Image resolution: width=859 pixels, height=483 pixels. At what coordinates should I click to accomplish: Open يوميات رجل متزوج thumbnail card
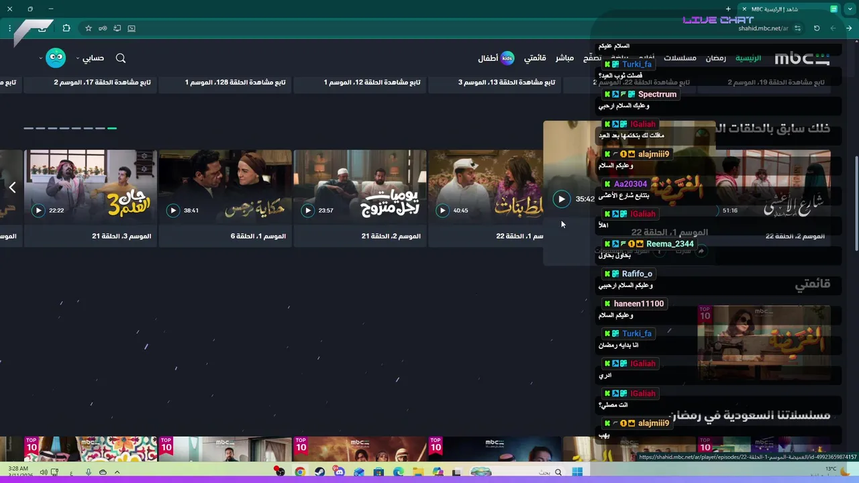(x=360, y=187)
